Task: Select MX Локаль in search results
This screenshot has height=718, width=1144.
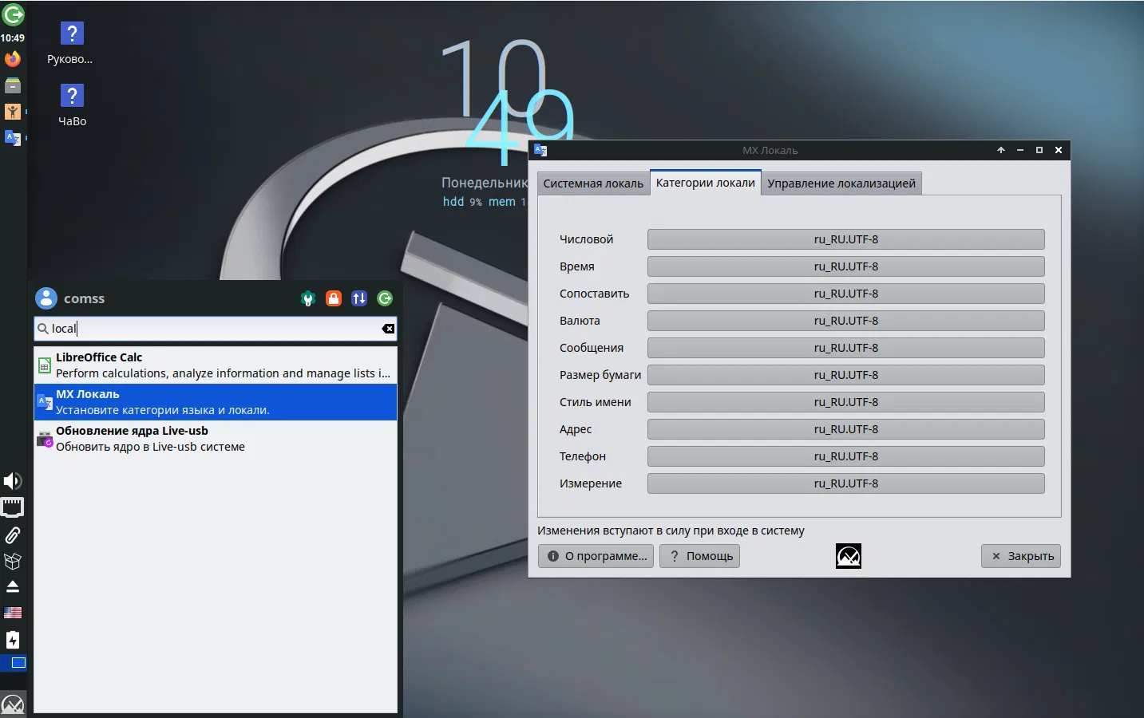Action: pyautogui.click(x=216, y=402)
